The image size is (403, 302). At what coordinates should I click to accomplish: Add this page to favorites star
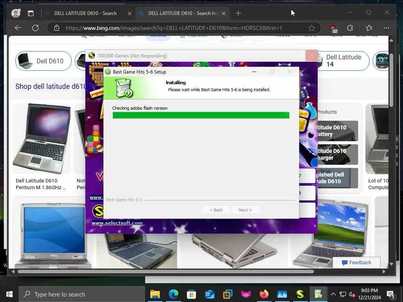(x=312, y=28)
